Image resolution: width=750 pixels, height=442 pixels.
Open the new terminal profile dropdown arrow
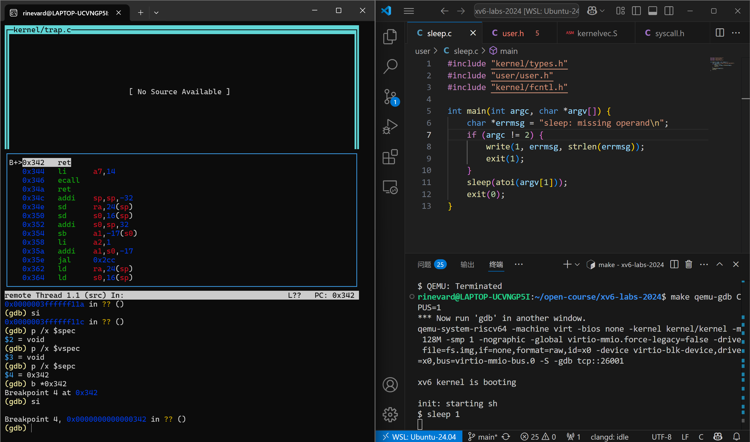coord(577,264)
